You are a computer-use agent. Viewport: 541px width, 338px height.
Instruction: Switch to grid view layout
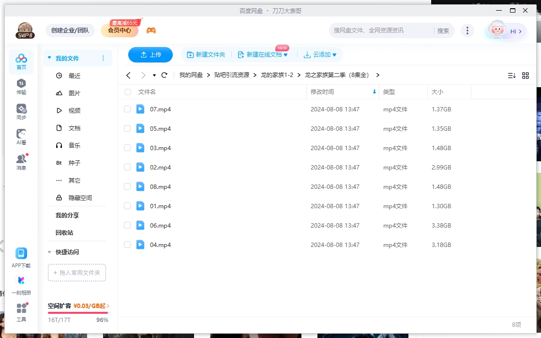[x=526, y=75]
